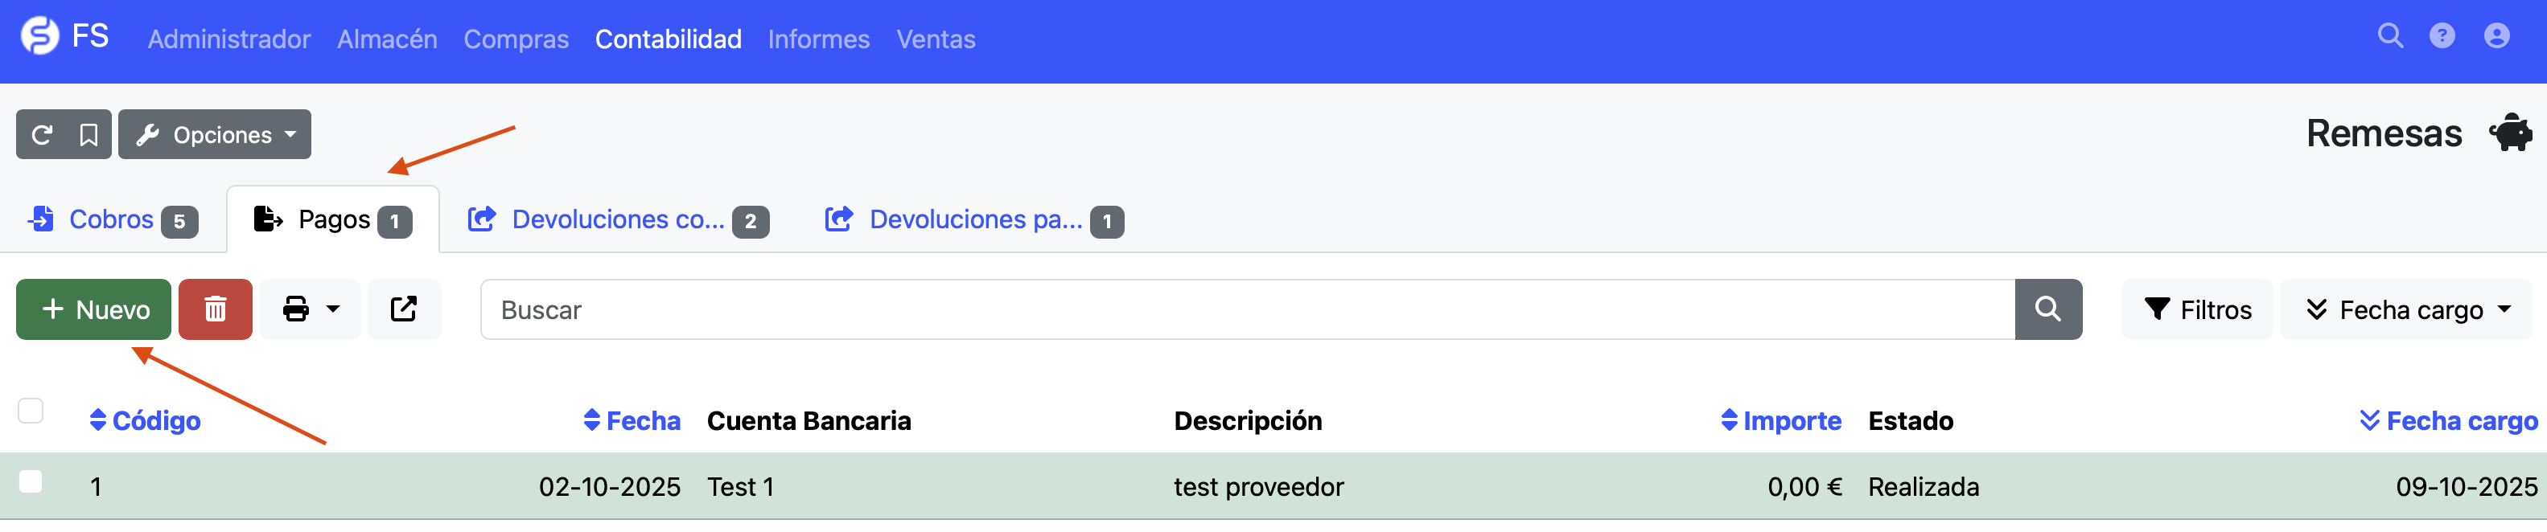Click the bookmark icon next to refresh
The image size is (2547, 532).
click(89, 133)
